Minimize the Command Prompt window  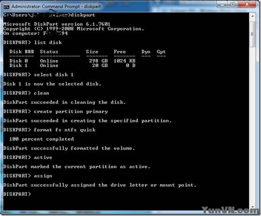(x=222, y=5)
